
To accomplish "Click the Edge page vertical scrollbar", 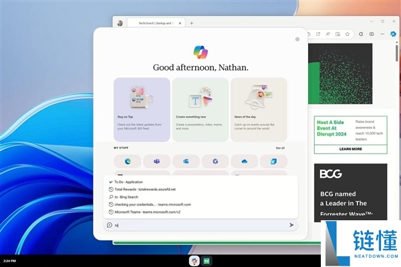I will (397, 53).
